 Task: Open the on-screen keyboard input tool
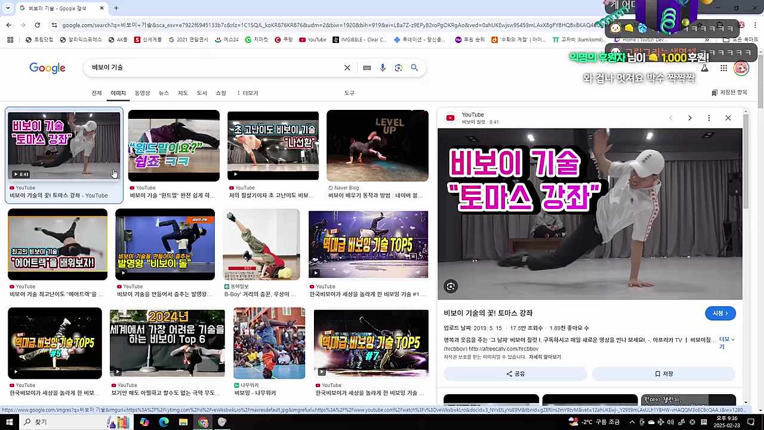367,67
